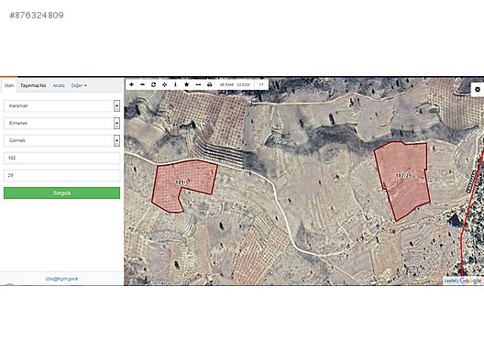The width and height of the screenshot is (484, 363).
Task: Select the measure line tool icon
Action: pos(198,84)
